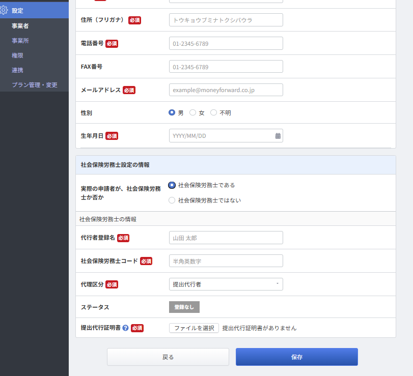413x376 pixels.
Task: Select the 女 gender radio button
Action: tap(192, 113)
